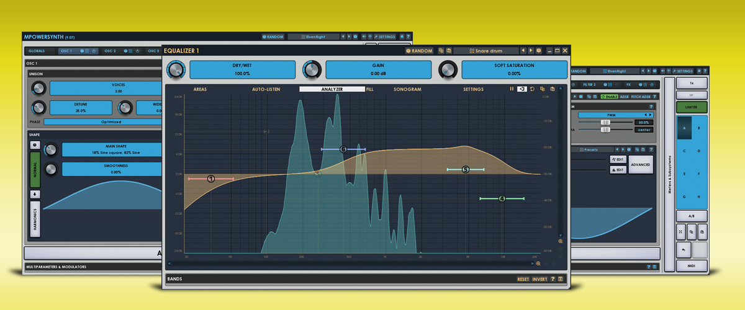Toggle the ANALYZER option
Viewport: 745px width, 310px height.
pos(332,89)
